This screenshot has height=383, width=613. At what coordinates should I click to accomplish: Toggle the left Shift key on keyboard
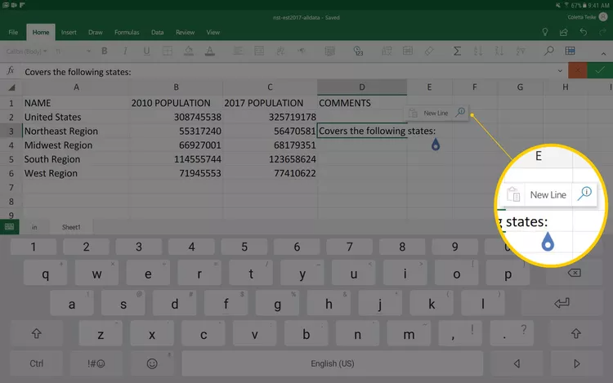coord(36,333)
